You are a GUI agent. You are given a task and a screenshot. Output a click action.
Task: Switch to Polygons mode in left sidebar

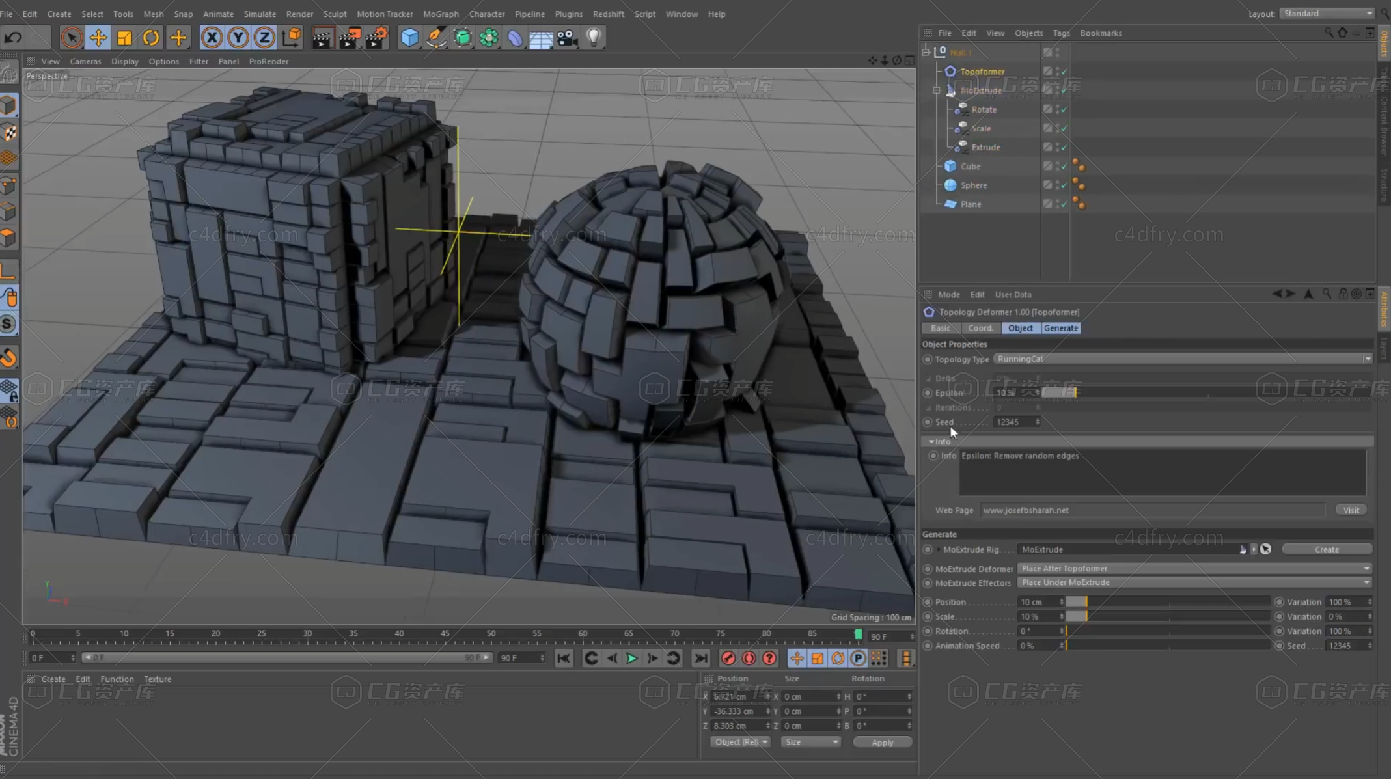click(9, 238)
